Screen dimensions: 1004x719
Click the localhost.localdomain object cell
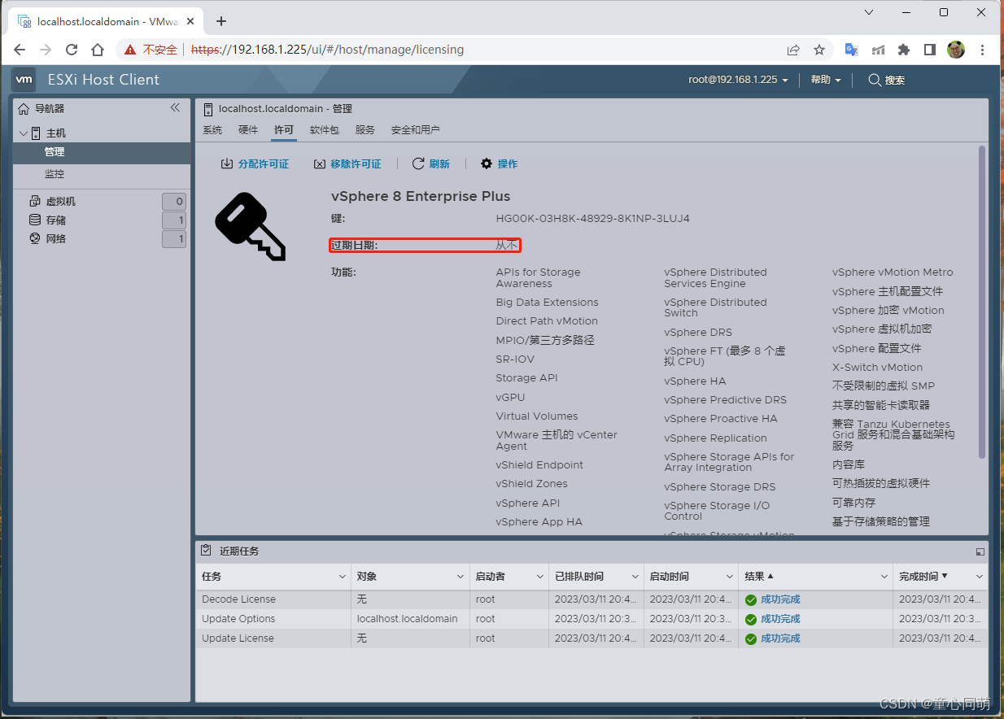[410, 619]
